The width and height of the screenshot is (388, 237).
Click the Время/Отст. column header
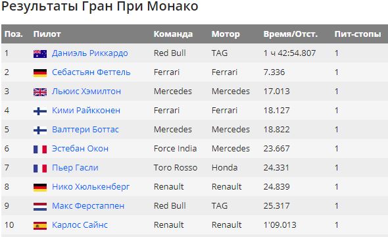tap(291, 34)
